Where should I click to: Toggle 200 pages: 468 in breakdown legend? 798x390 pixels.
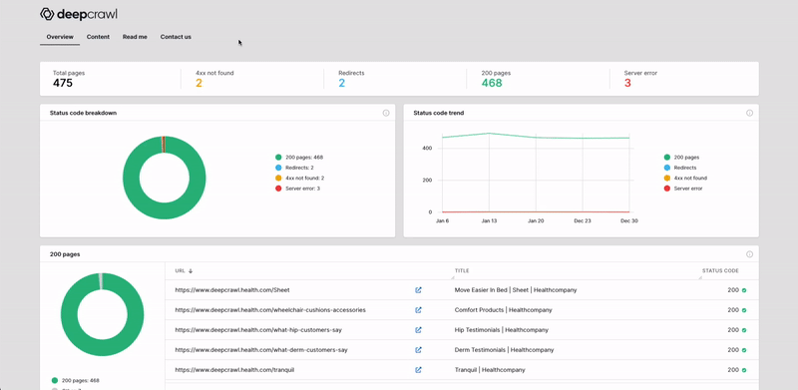(x=298, y=158)
